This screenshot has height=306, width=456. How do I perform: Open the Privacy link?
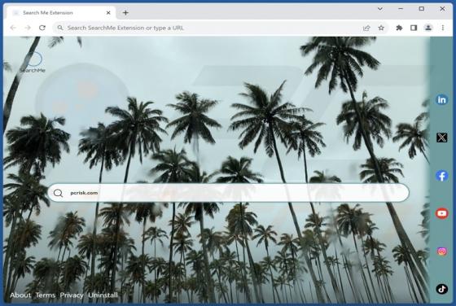[72, 295]
